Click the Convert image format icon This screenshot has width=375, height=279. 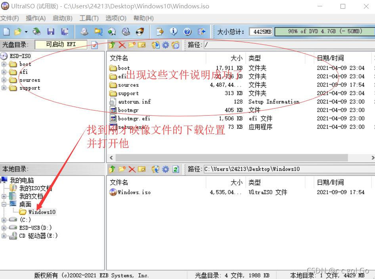click(98, 32)
